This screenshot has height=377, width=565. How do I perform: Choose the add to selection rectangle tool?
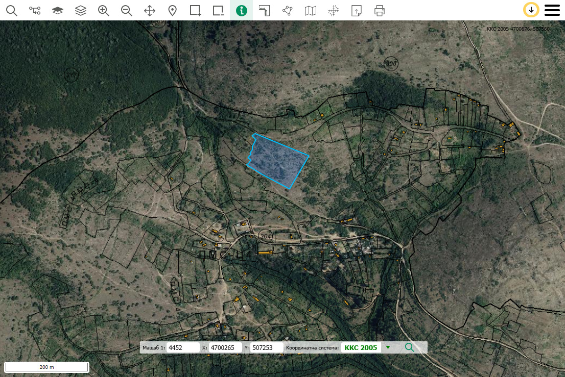(196, 10)
